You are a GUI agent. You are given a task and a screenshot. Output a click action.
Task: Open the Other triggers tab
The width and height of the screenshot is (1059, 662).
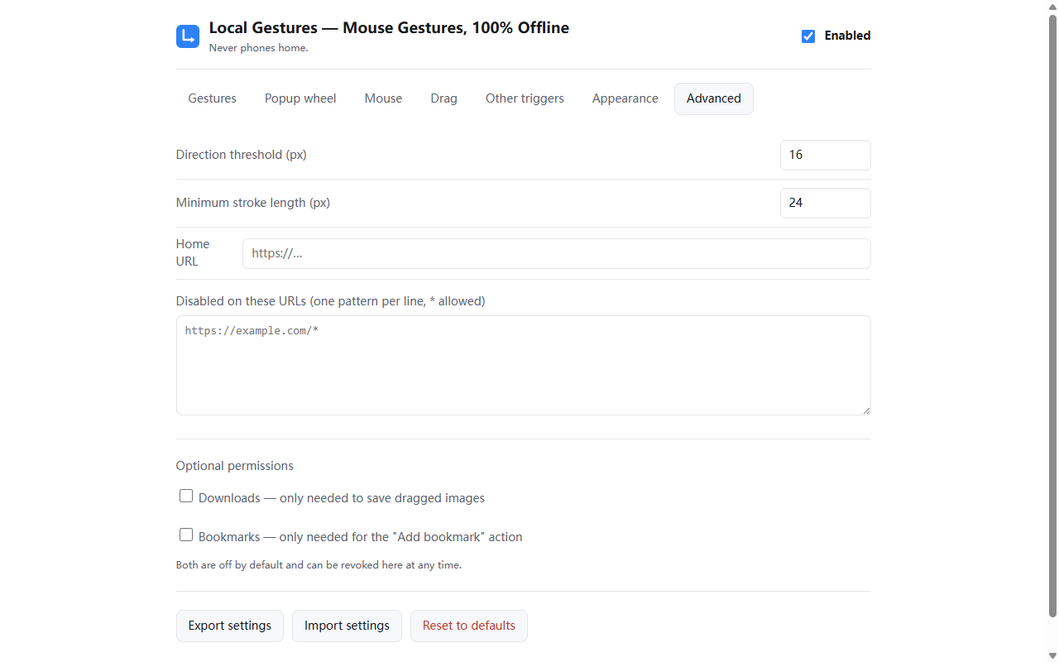(525, 98)
